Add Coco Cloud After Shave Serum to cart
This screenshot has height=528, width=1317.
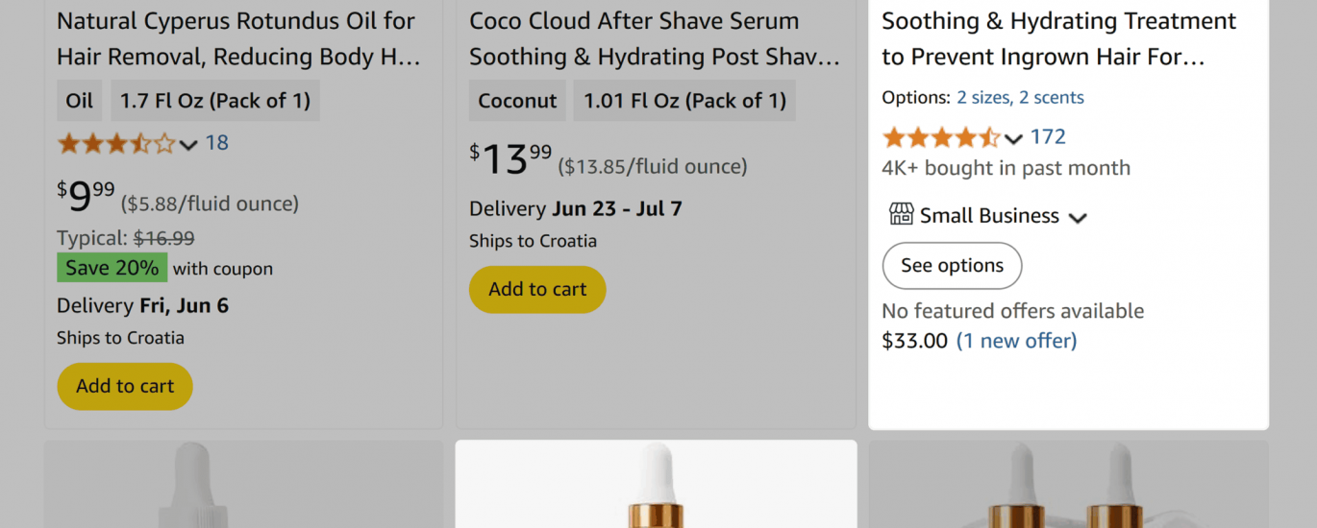tap(537, 289)
